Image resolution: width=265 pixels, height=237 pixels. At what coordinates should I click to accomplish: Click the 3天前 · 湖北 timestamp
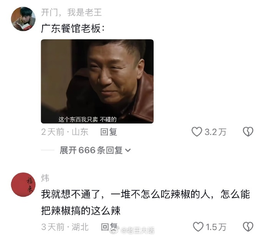click(x=65, y=227)
